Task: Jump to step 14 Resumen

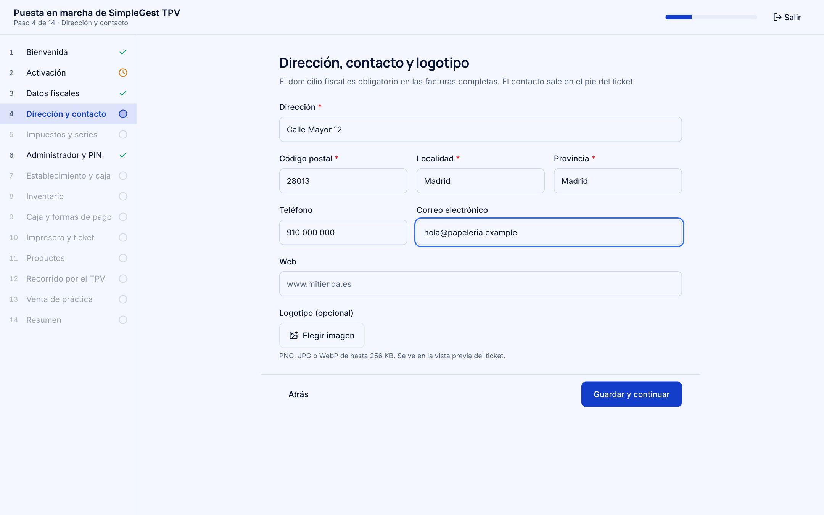Action: click(x=68, y=320)
